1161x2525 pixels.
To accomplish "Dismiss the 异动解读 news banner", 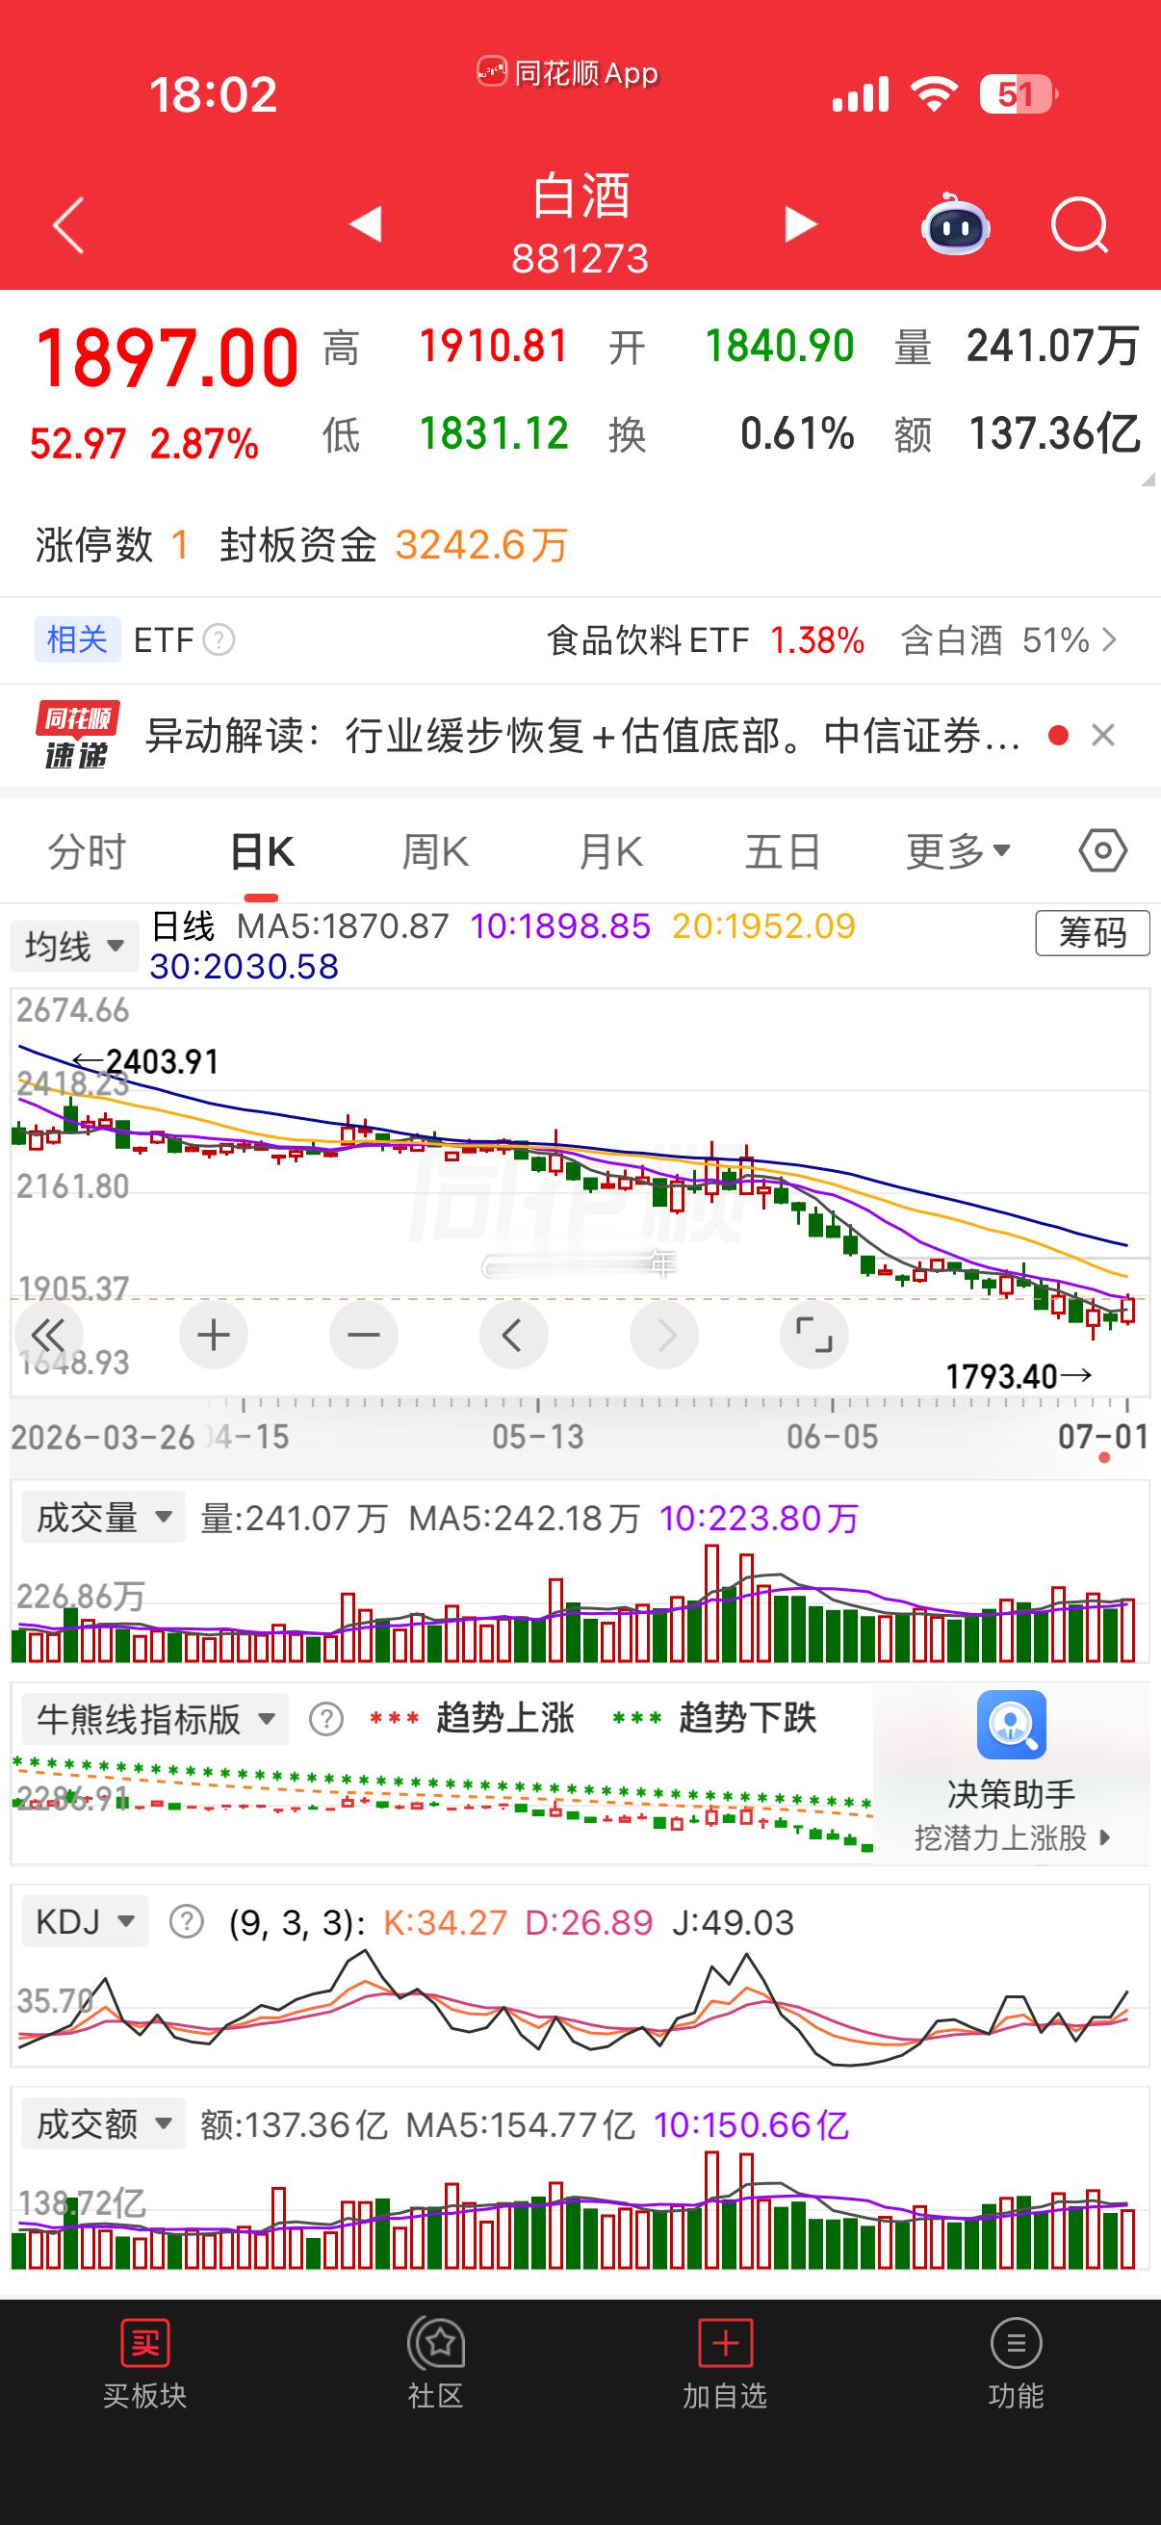I will click(x=1103, y=735).
